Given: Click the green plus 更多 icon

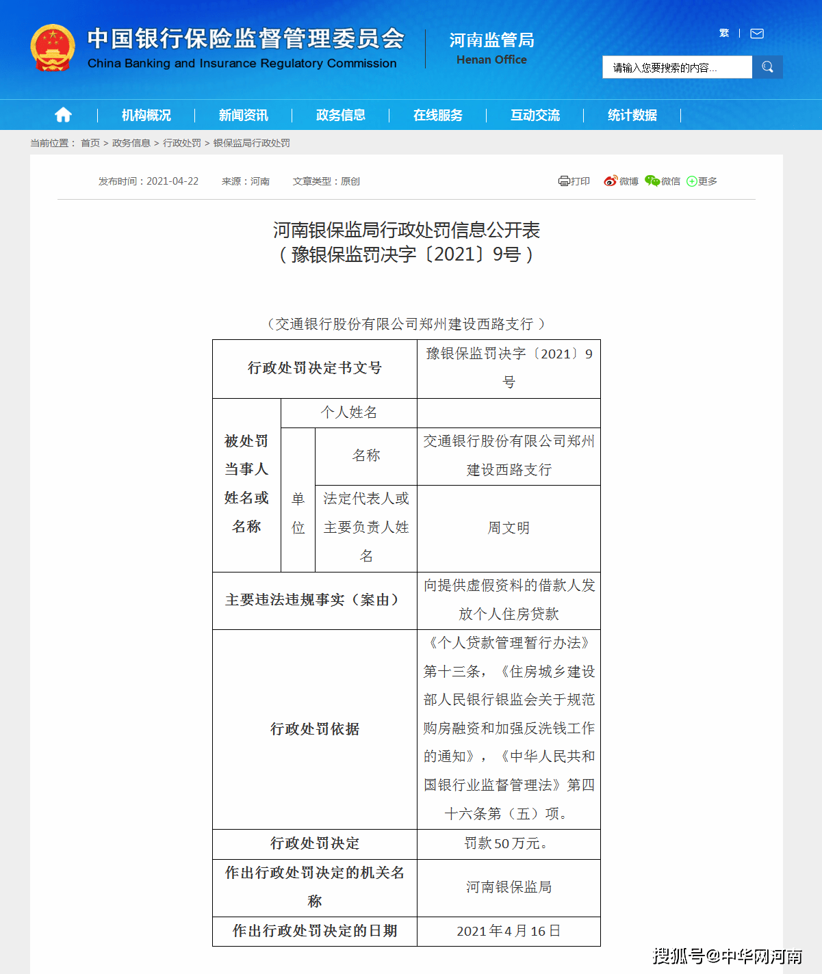Looking at the screenshot, I should (692, 181).
